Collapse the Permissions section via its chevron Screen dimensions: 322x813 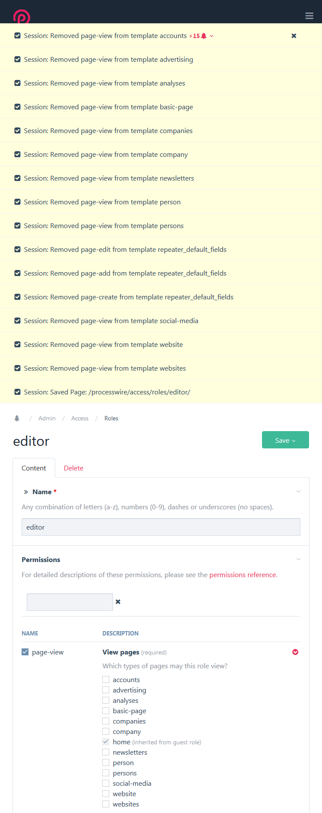pos(298,559)
